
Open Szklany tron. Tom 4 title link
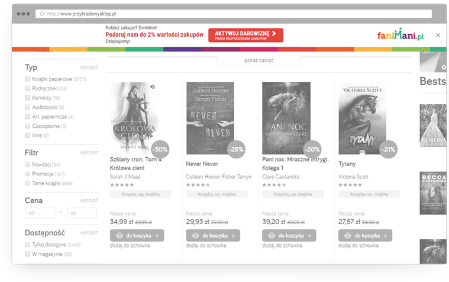click(x=135, y=164)
